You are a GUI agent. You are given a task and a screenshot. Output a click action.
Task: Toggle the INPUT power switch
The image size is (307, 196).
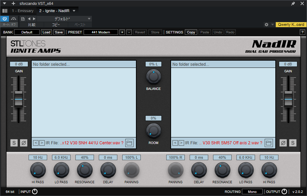pyautogui.click(x=35, y=192)
